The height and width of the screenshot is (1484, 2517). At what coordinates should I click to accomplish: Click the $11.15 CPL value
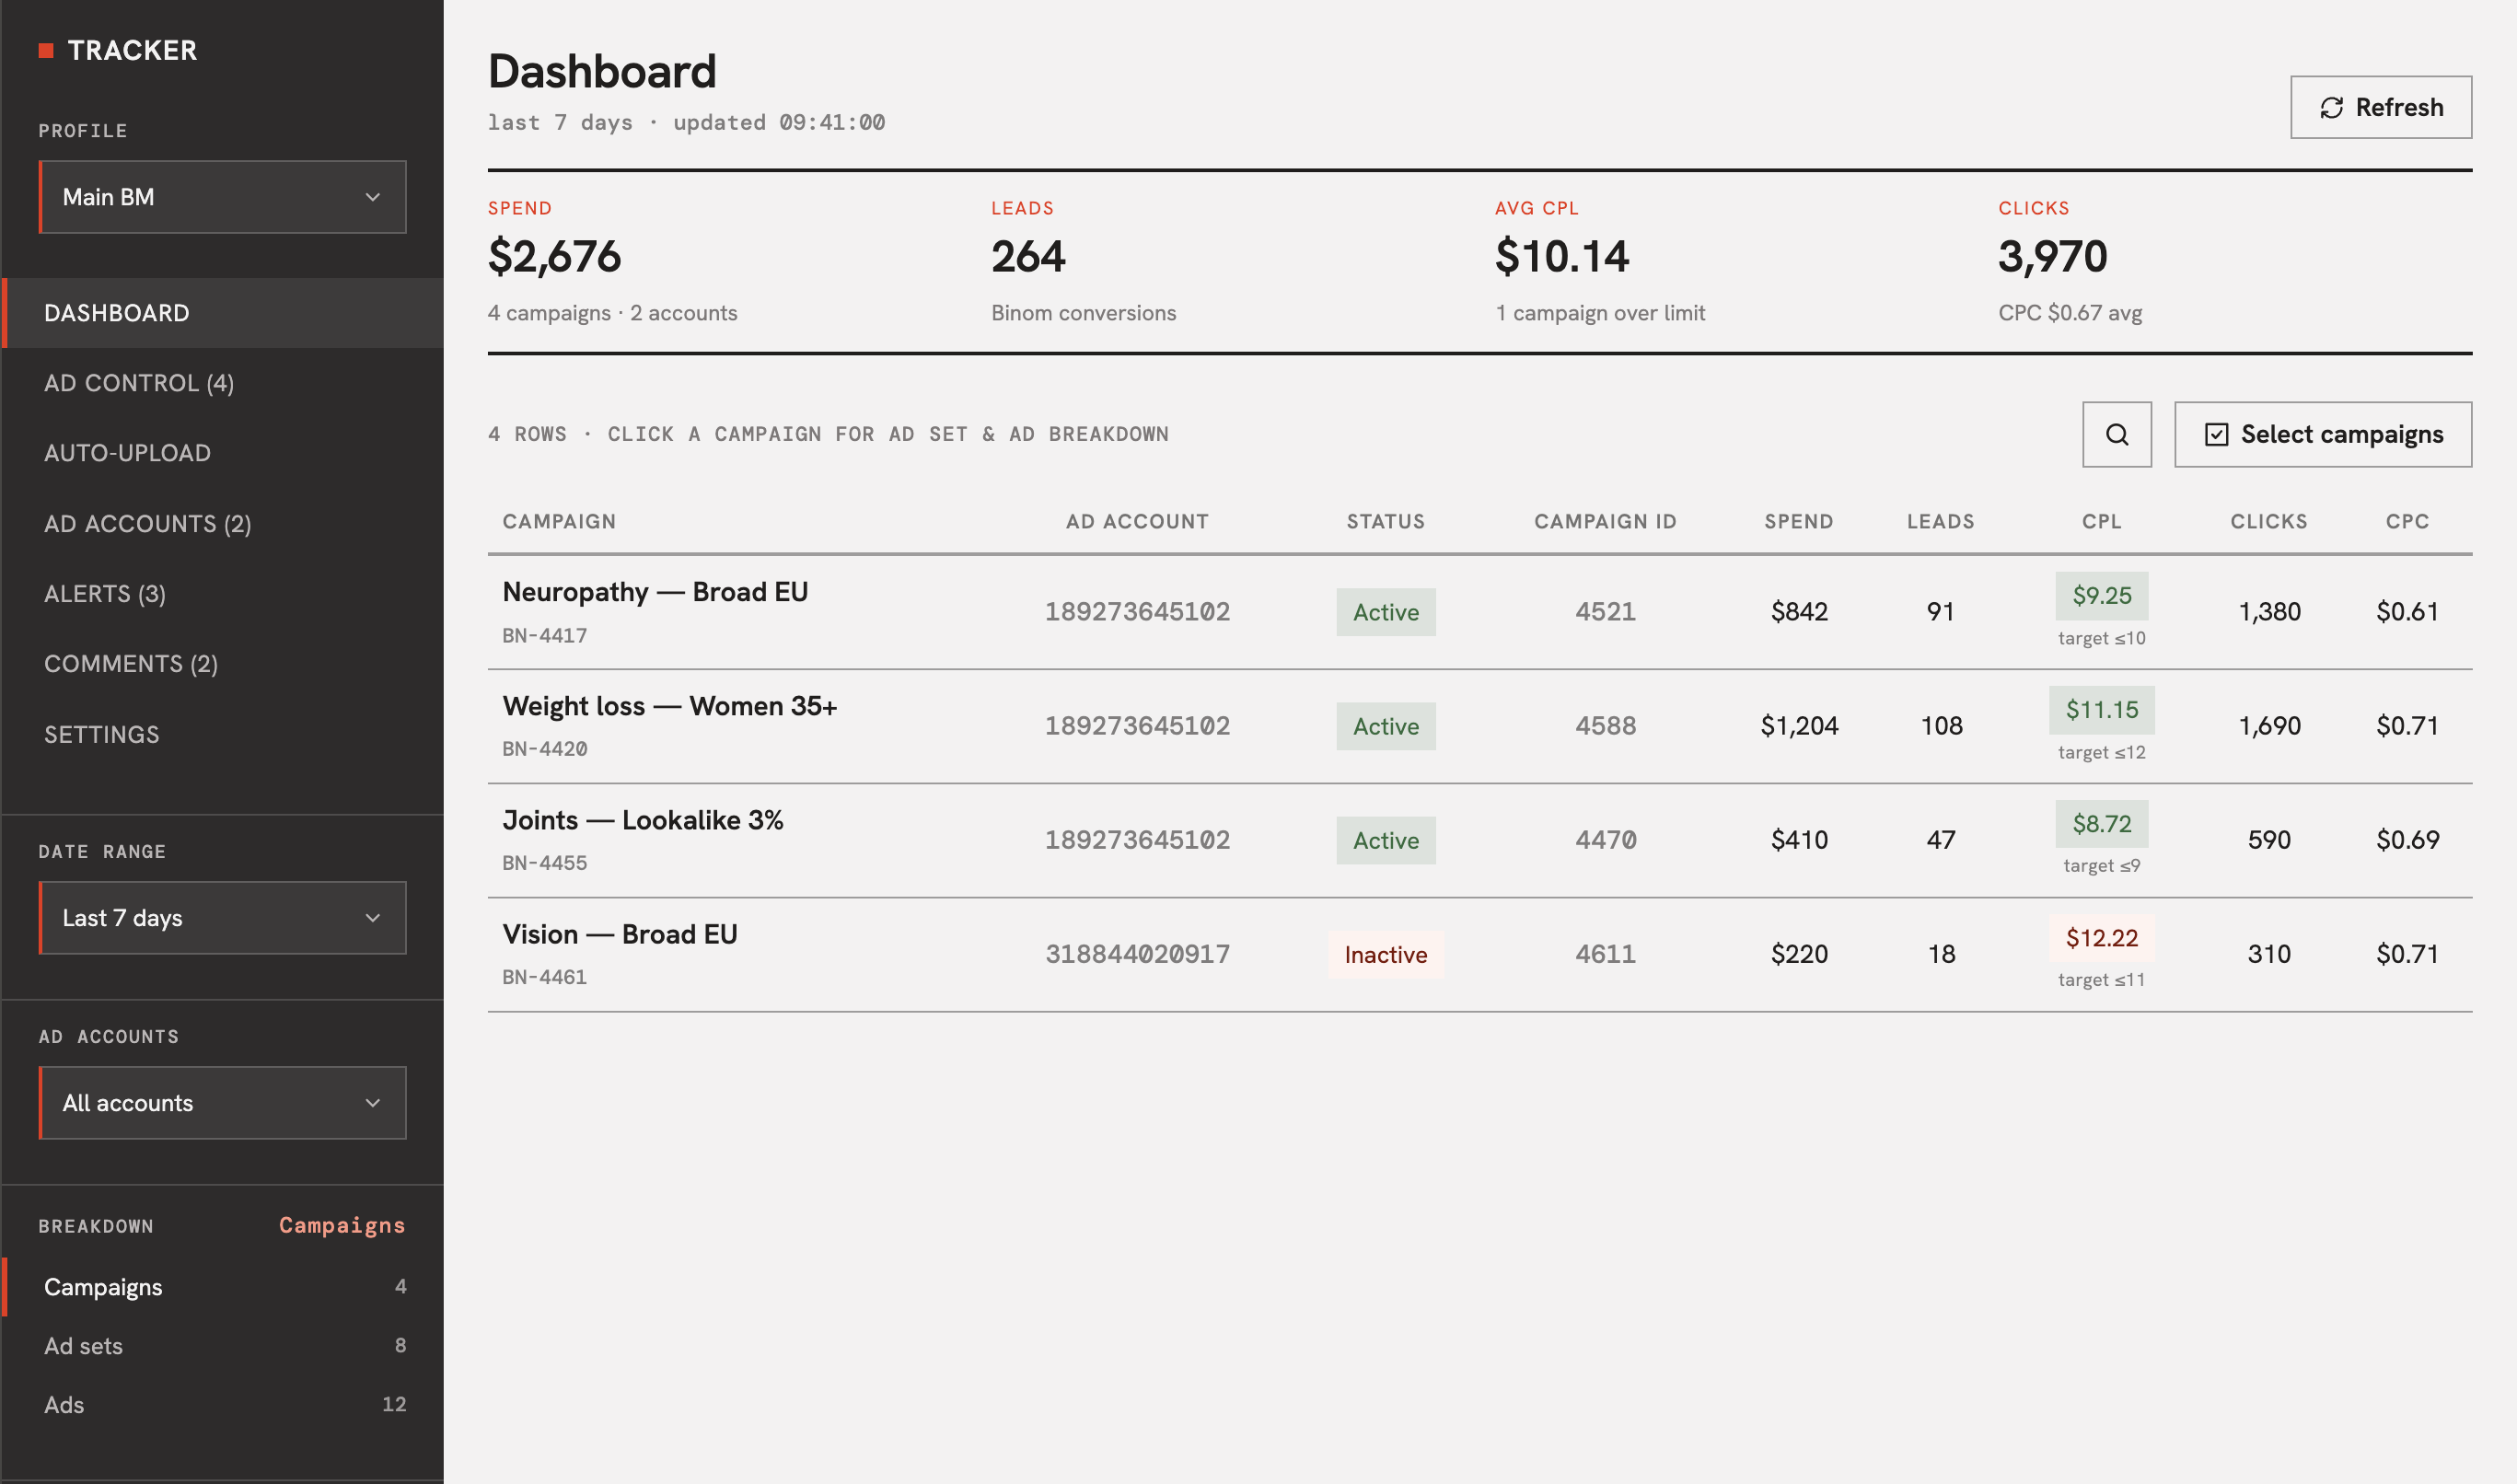(2101, 710)
